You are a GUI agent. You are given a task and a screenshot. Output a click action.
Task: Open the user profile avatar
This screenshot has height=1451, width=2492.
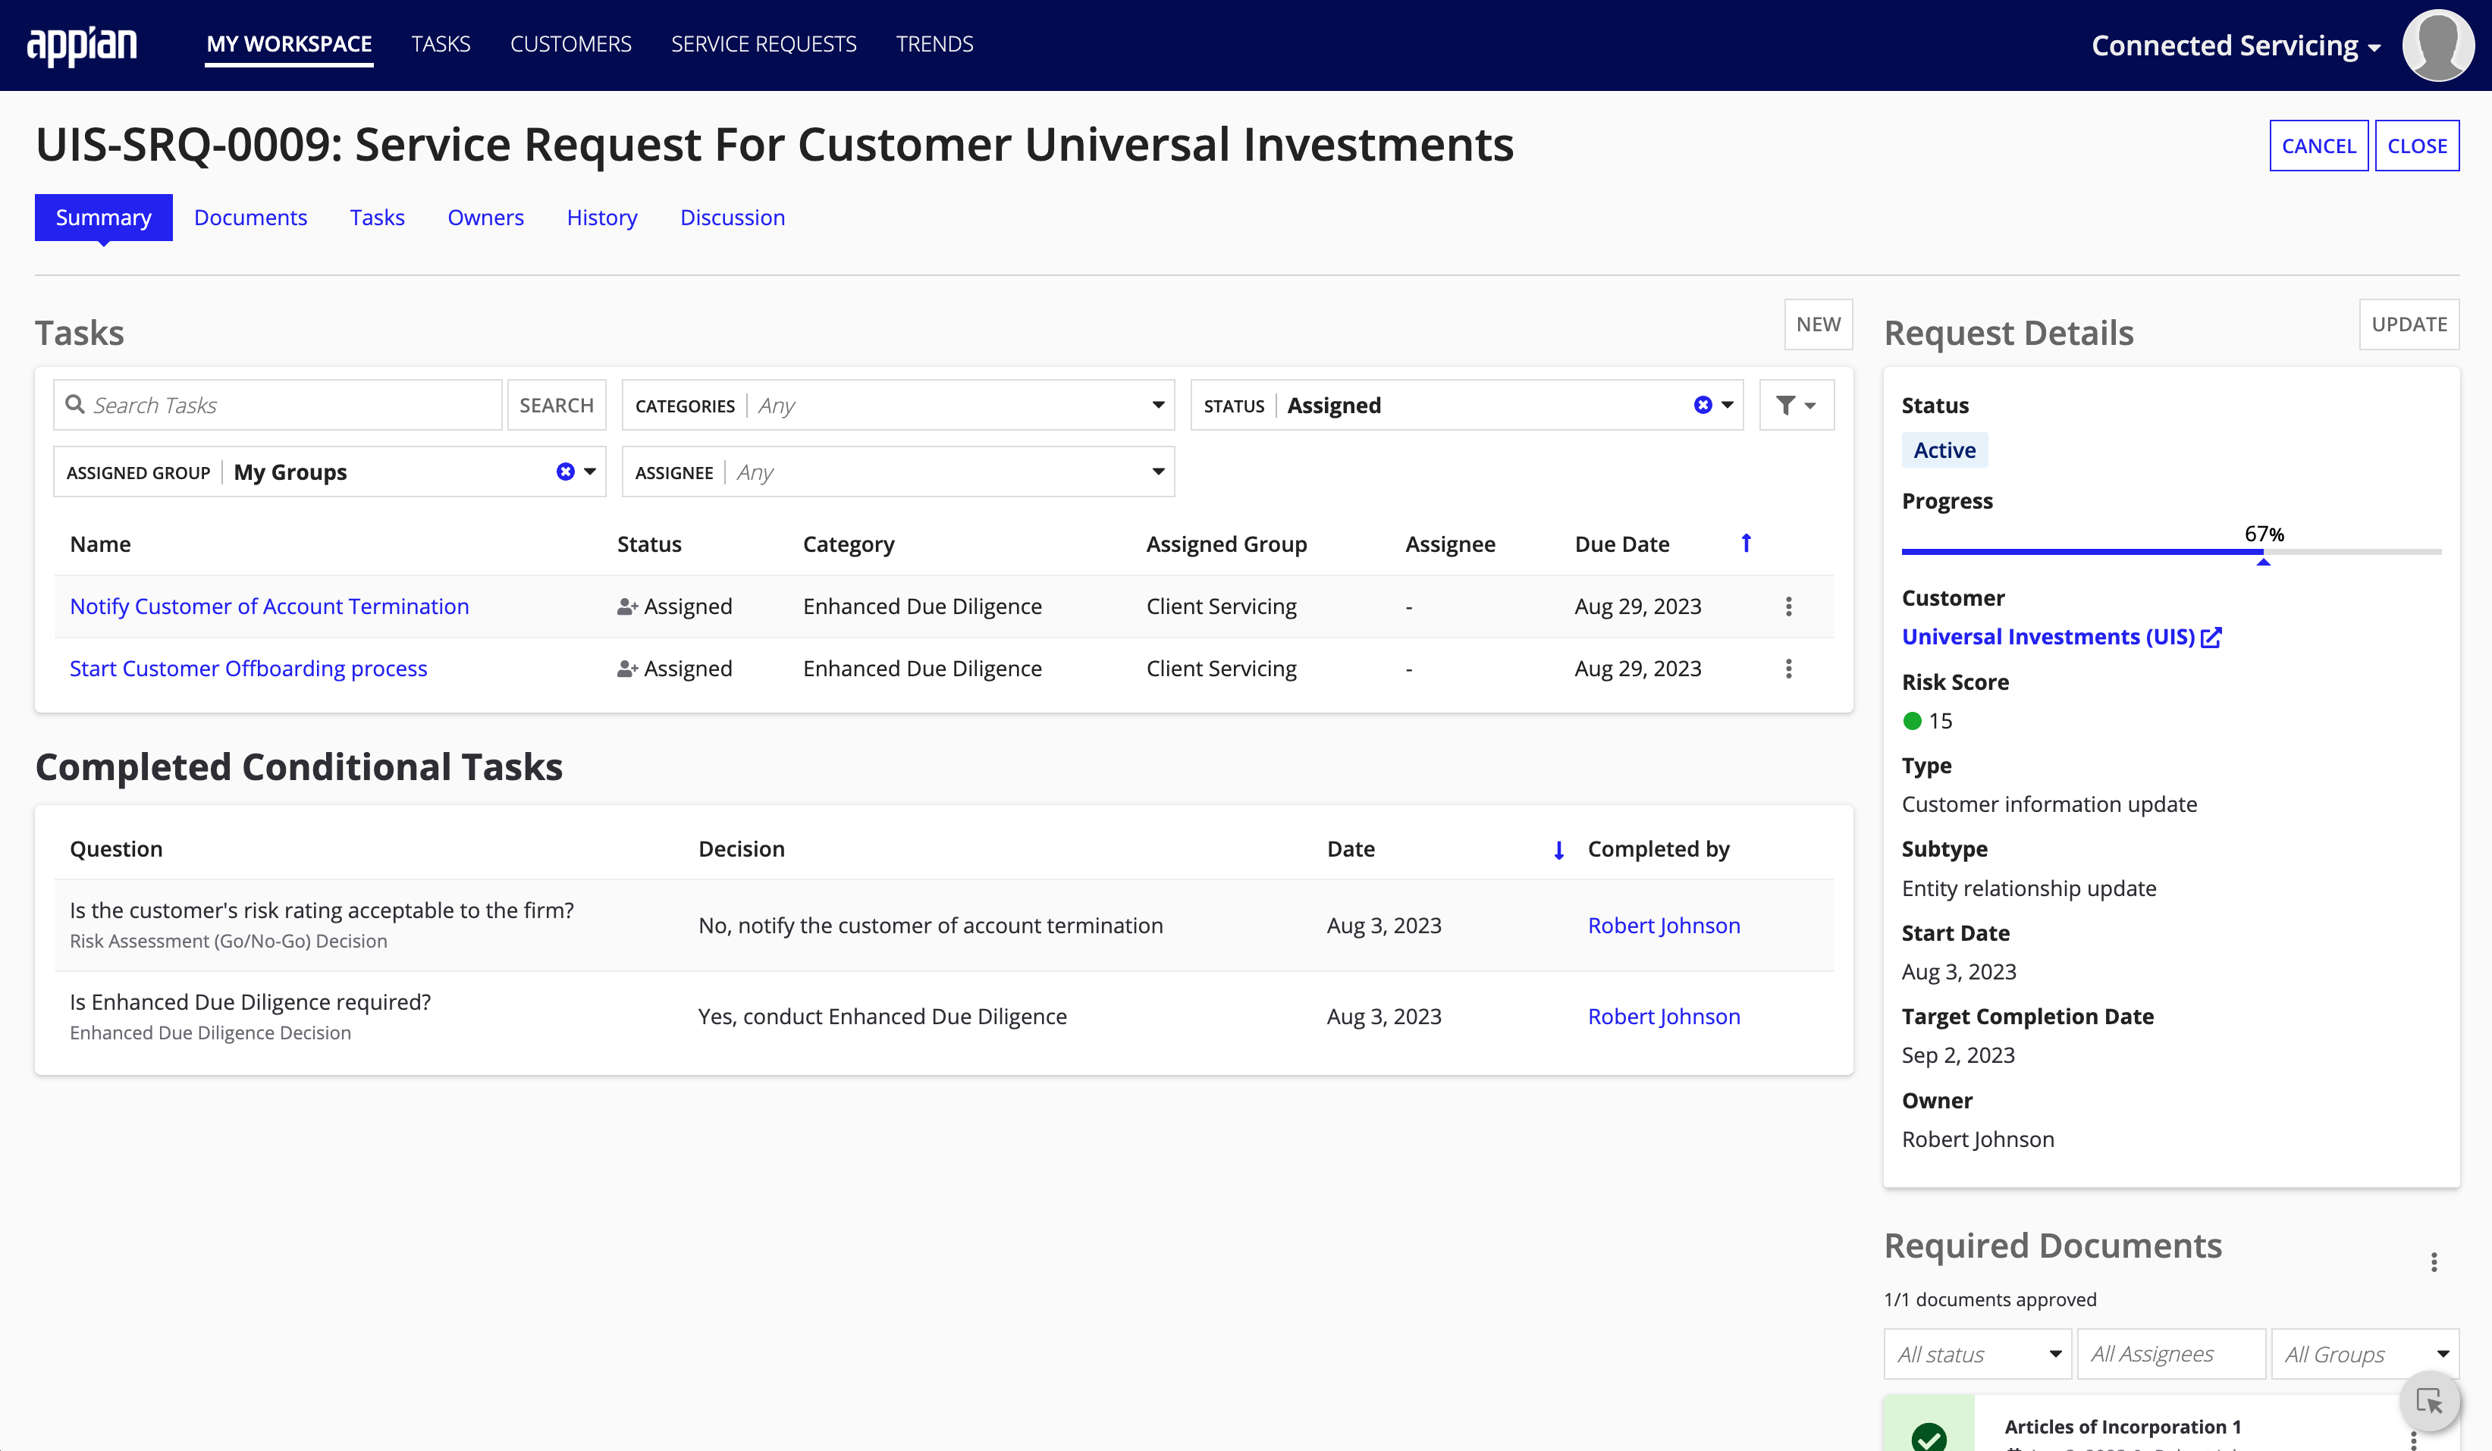(x=2437, y=45)
